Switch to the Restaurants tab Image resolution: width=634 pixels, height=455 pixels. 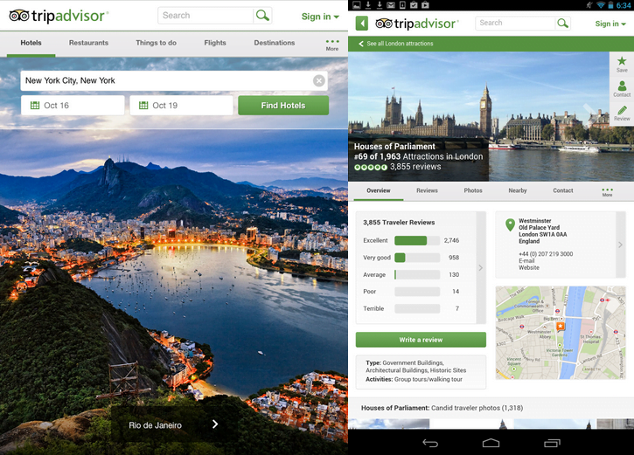click(88, 43)
